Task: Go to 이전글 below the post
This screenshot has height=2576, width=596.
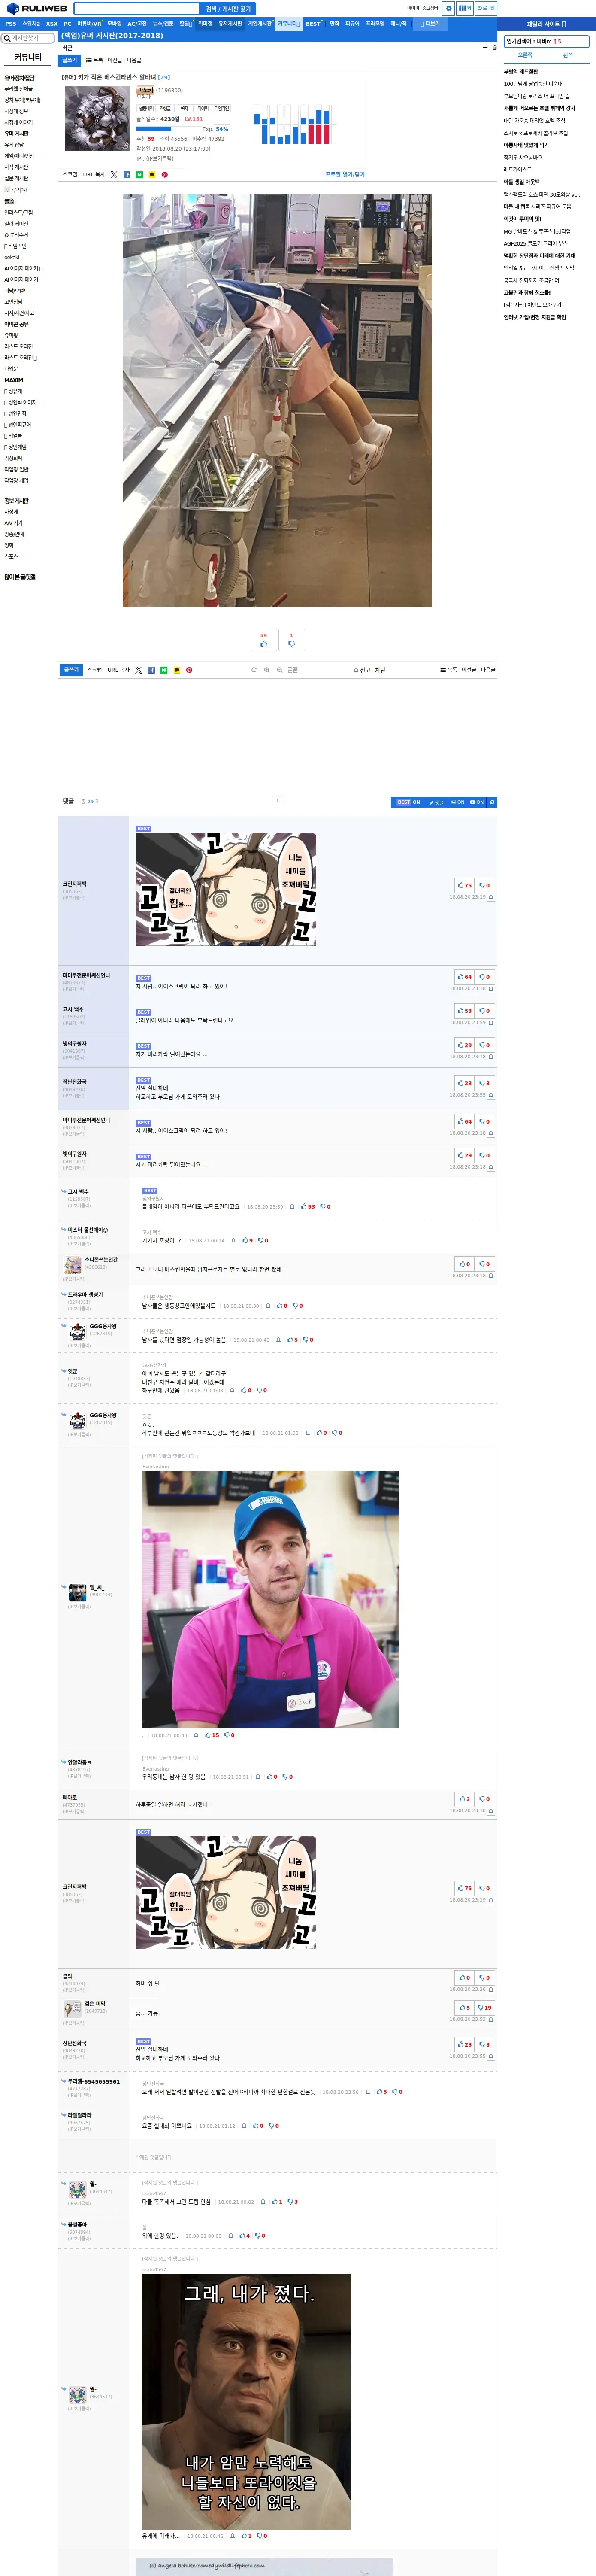Action: coord(469,670)
